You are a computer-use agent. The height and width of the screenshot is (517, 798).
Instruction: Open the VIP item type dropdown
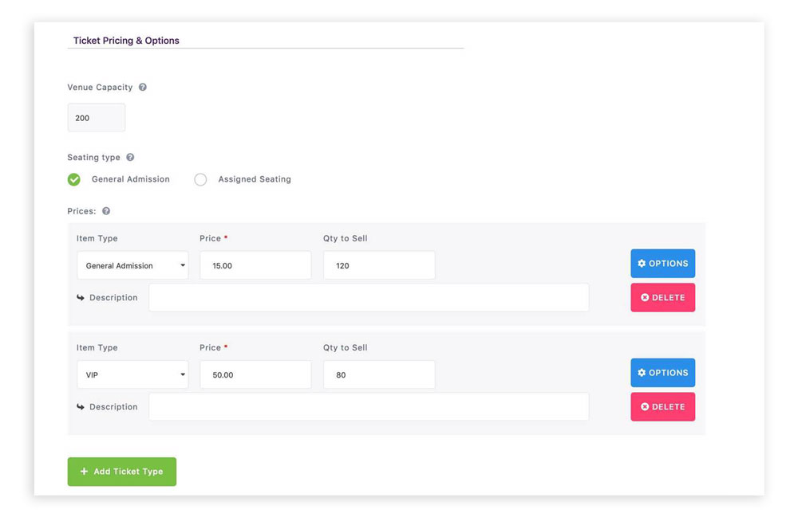[132, 374]
